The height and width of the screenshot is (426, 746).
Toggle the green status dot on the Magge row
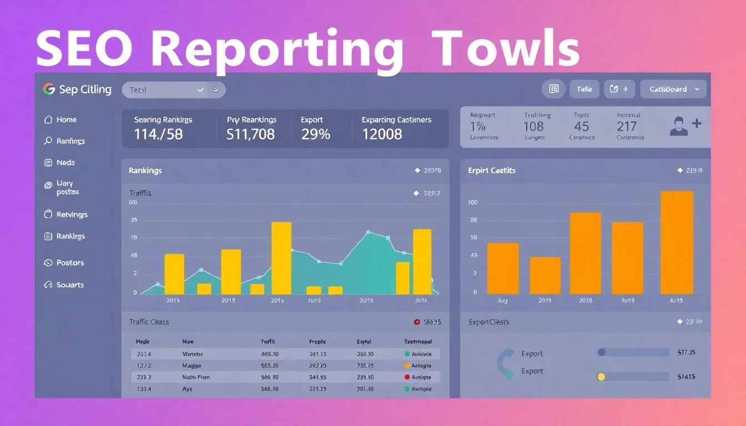[x=407, y=365]
